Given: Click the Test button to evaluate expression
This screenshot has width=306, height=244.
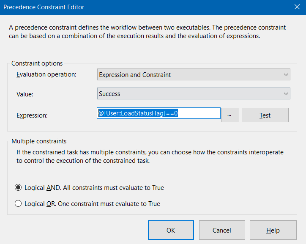Looking at the screenshot, I should [265, 115].
